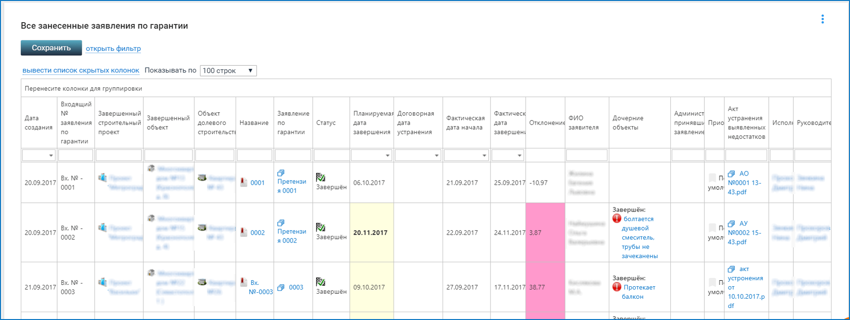The width and height of the screenshot is (850, 320).
Task: Click the 'Название' column filter input field
Action: (254, 155)
